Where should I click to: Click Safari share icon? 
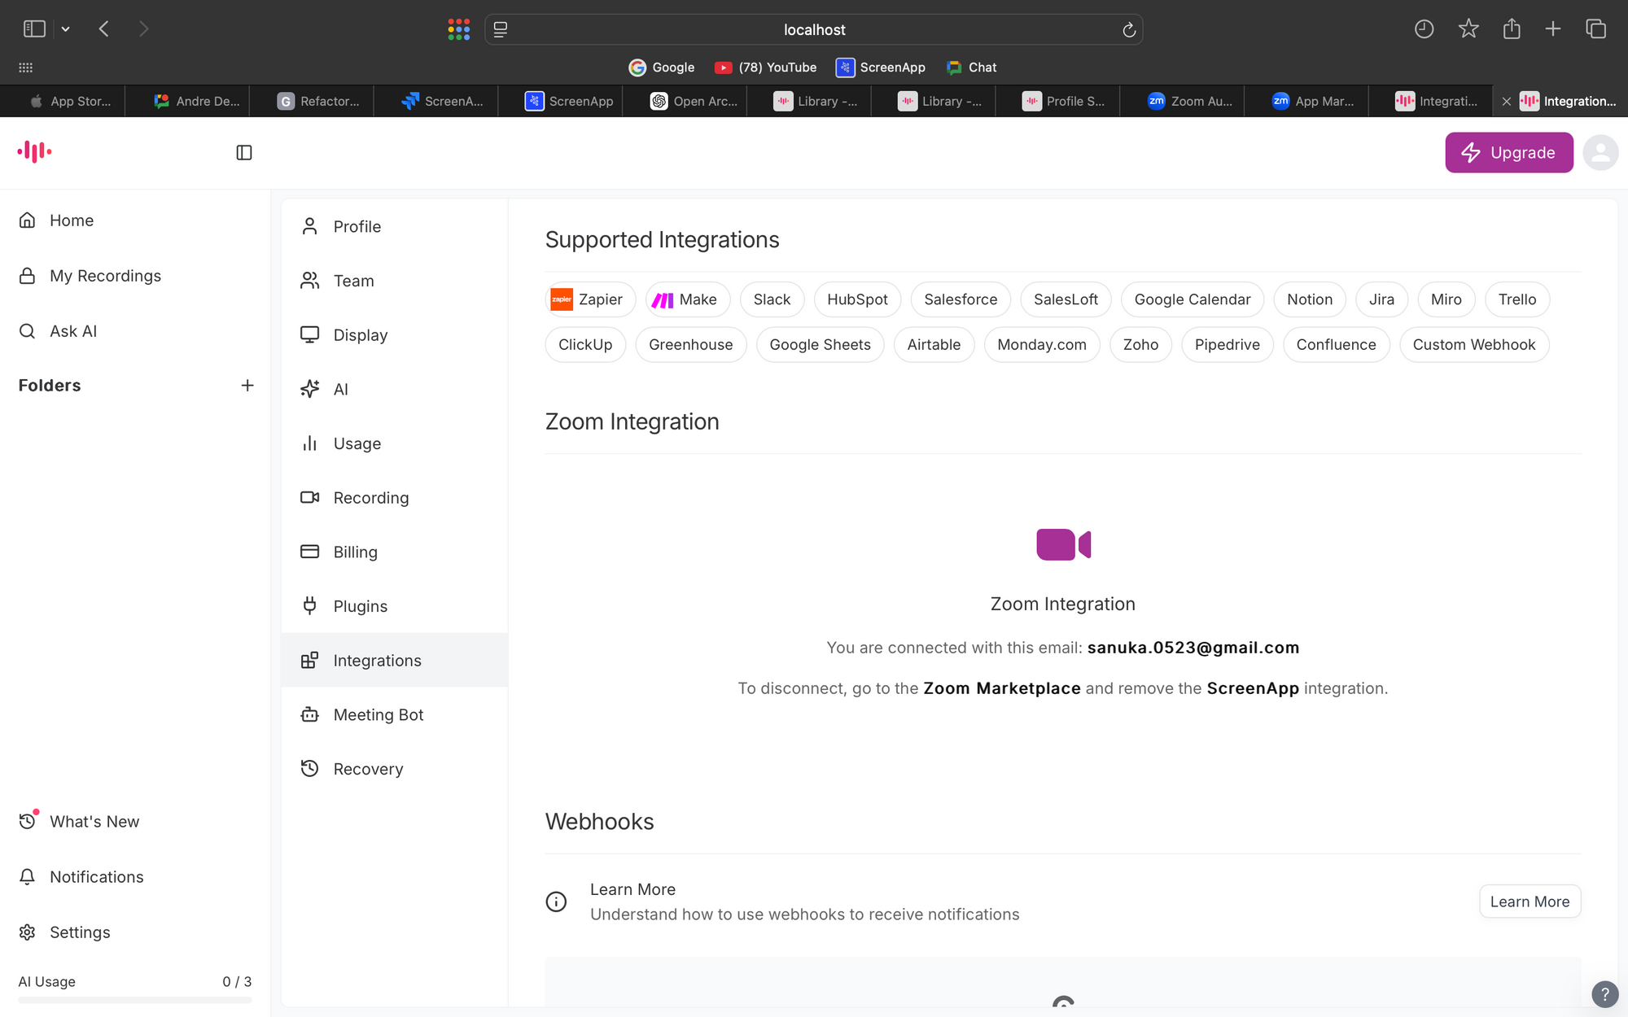pyautogui.click(x=1512, y=29)
